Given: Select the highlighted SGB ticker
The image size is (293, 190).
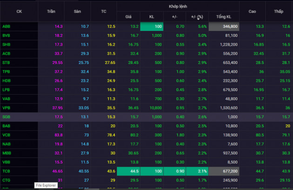Looking at the screenshot, I should [x=6, y=117].
